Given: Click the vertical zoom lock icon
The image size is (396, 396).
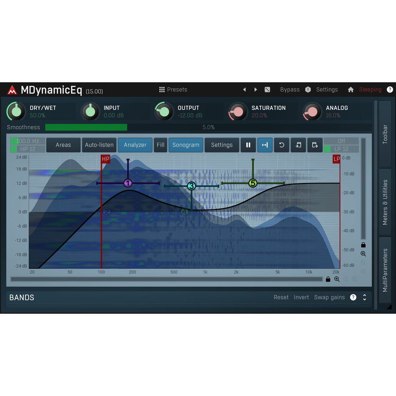Looking at the screenshot, I should pyautogui.click(x=363, y=245).
